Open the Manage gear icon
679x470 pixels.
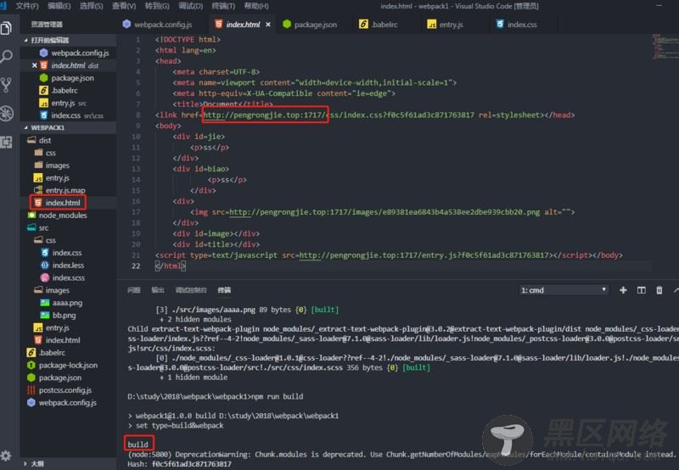point(6,456)
